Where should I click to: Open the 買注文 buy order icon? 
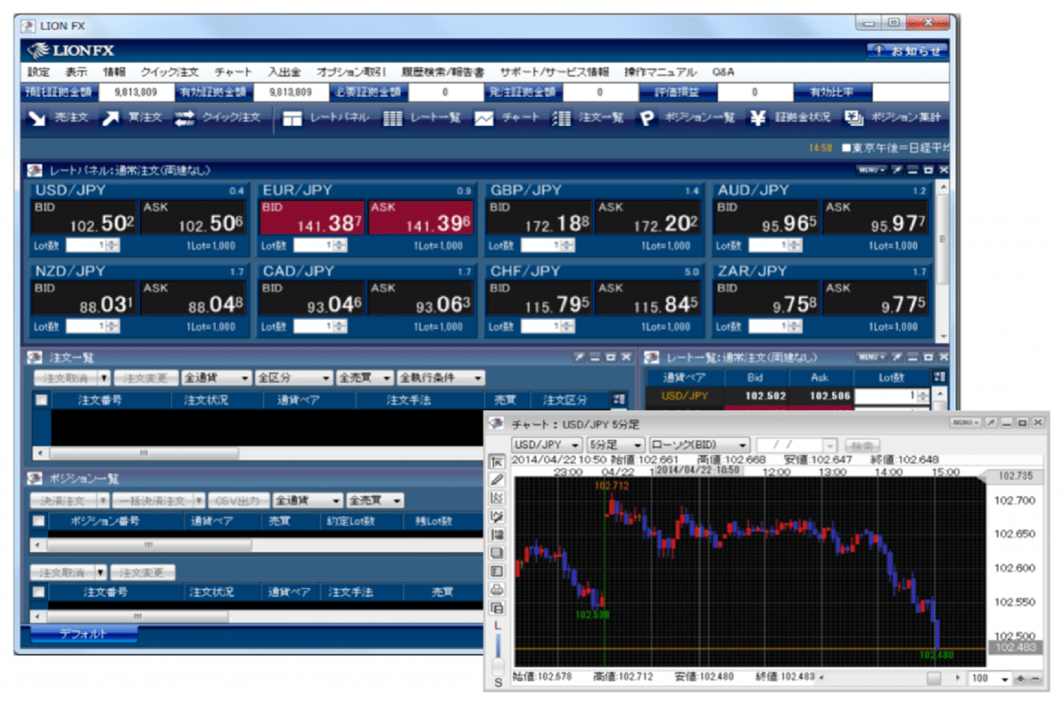click(x=132, y=118)
